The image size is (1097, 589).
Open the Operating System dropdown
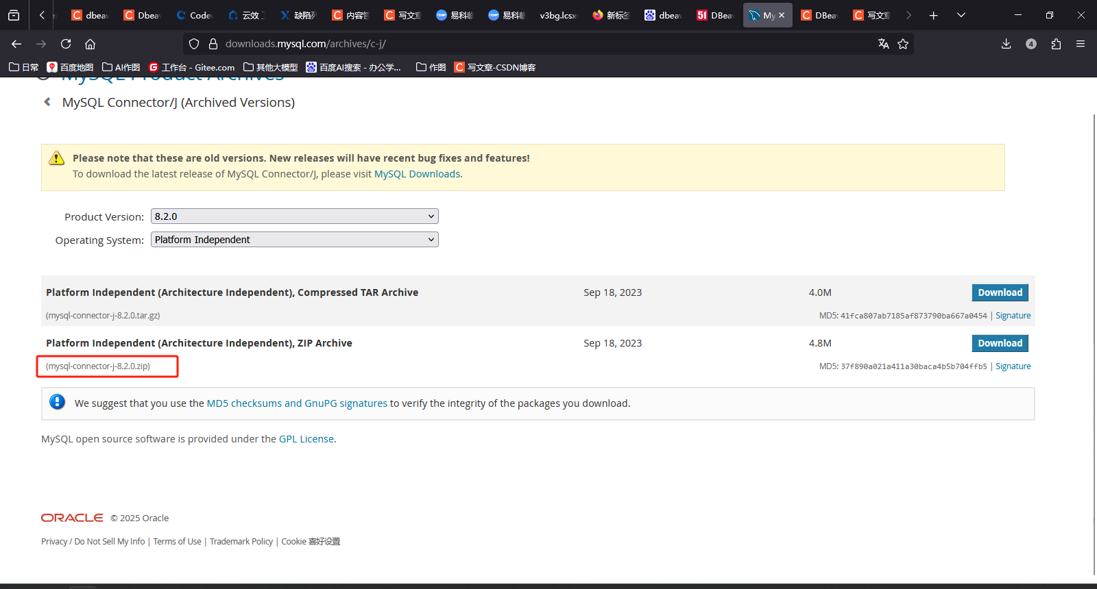(295, 240)
